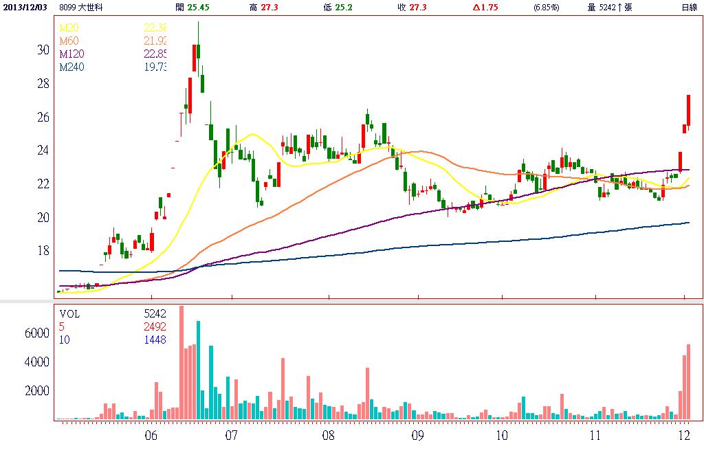This screenshot has height=455, width=704.
Task: Click the latest tall red candlestick
Action: (688, 110)
